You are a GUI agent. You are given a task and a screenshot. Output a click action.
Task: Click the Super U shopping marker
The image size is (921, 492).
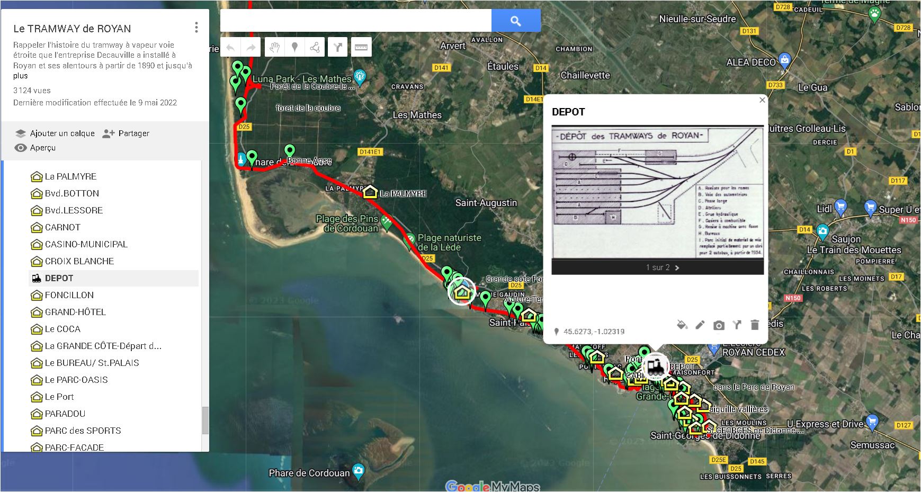pyautogui.click(x=870, y=208)
